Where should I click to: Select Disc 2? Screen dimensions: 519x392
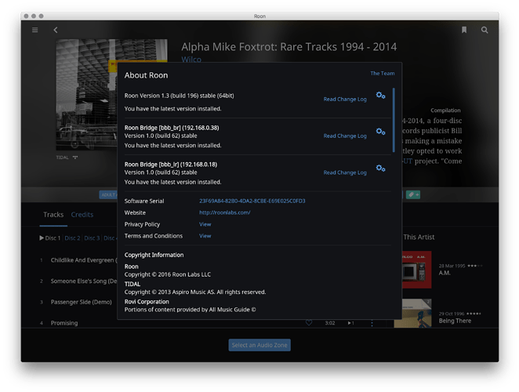point(72,238)
